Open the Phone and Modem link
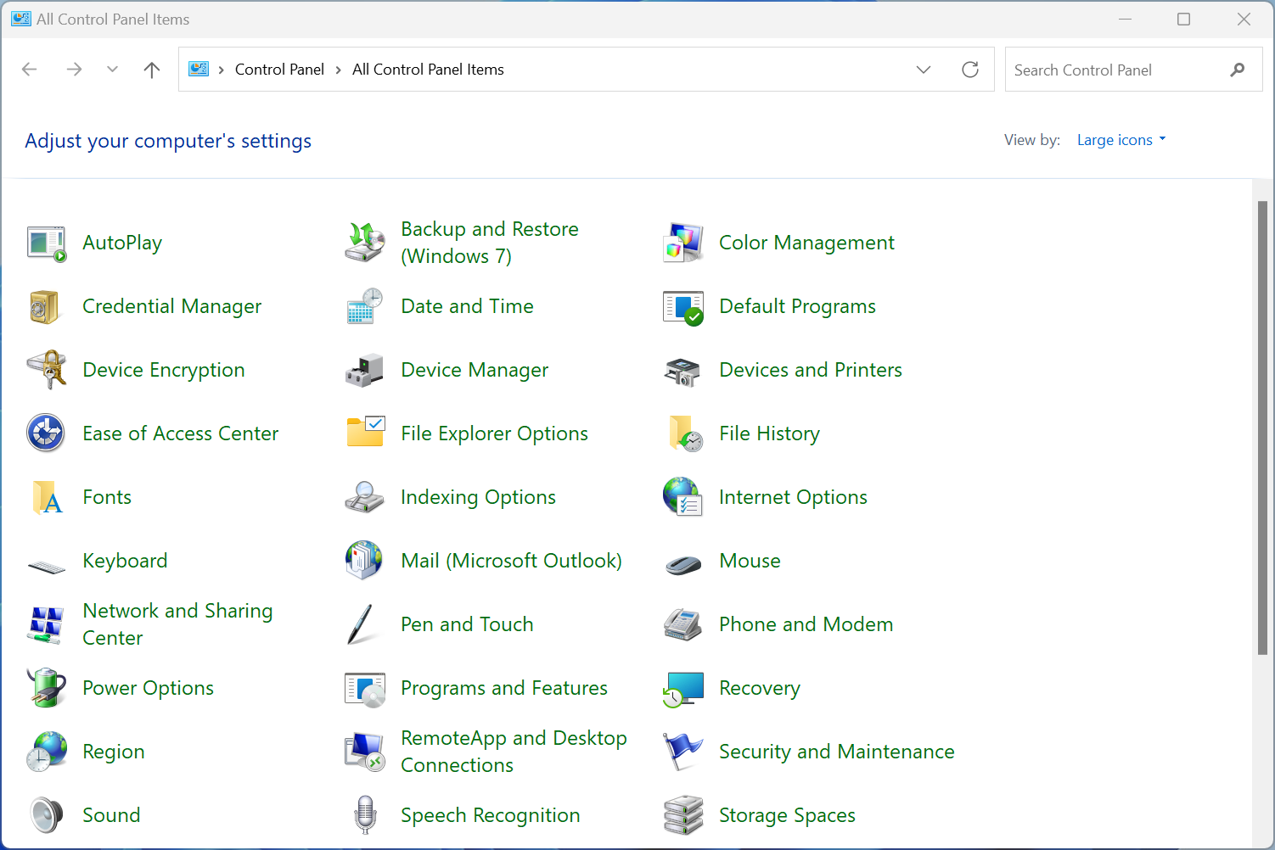1275x850 pixels. click(x=806, y=624)
